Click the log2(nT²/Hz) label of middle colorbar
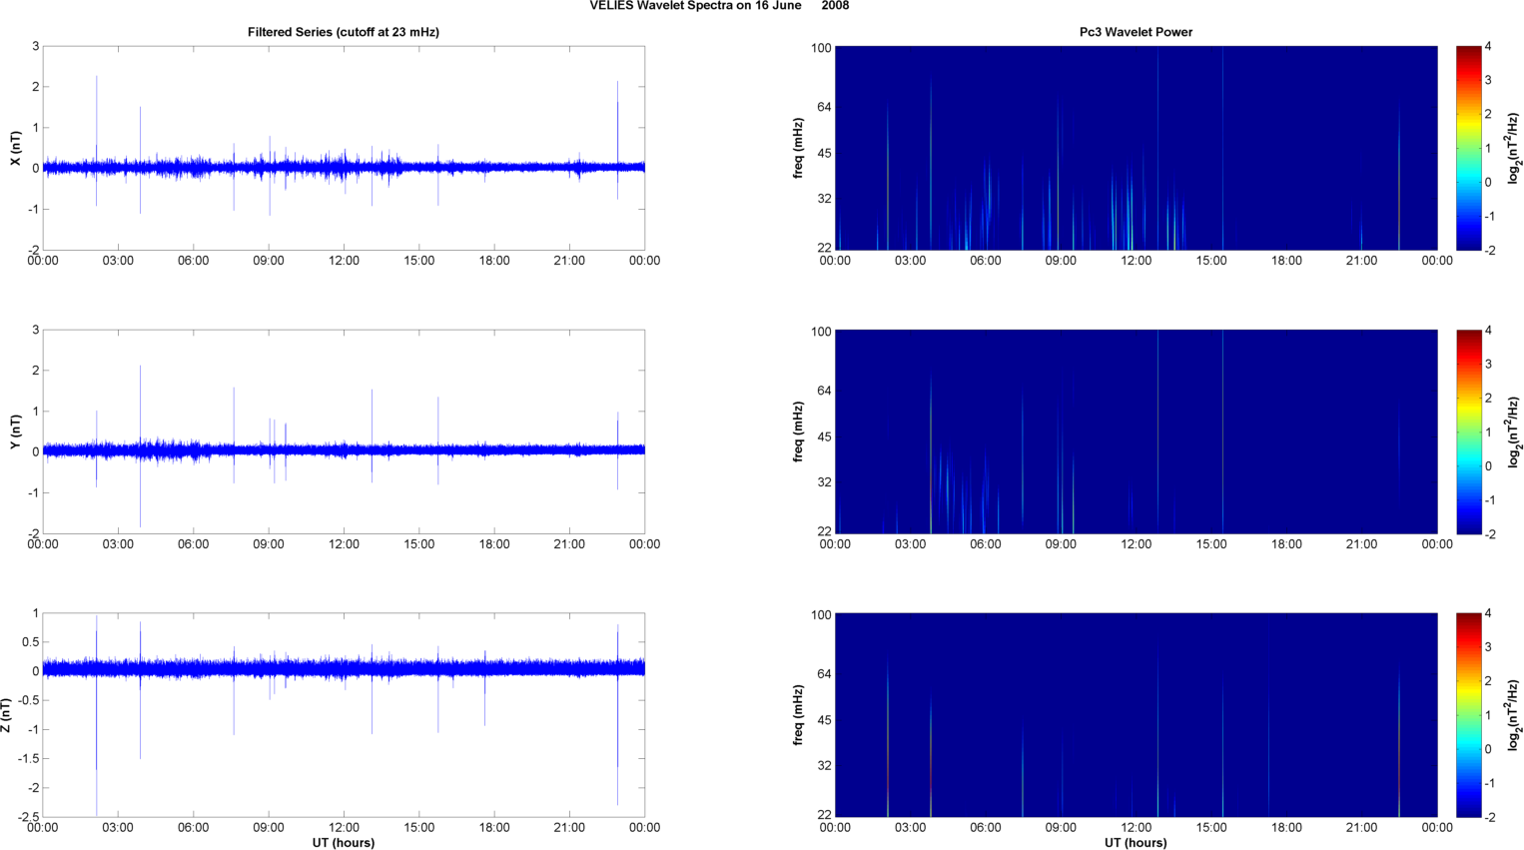The height and width of the screenshot is (850, 1524). point(1514,431)
